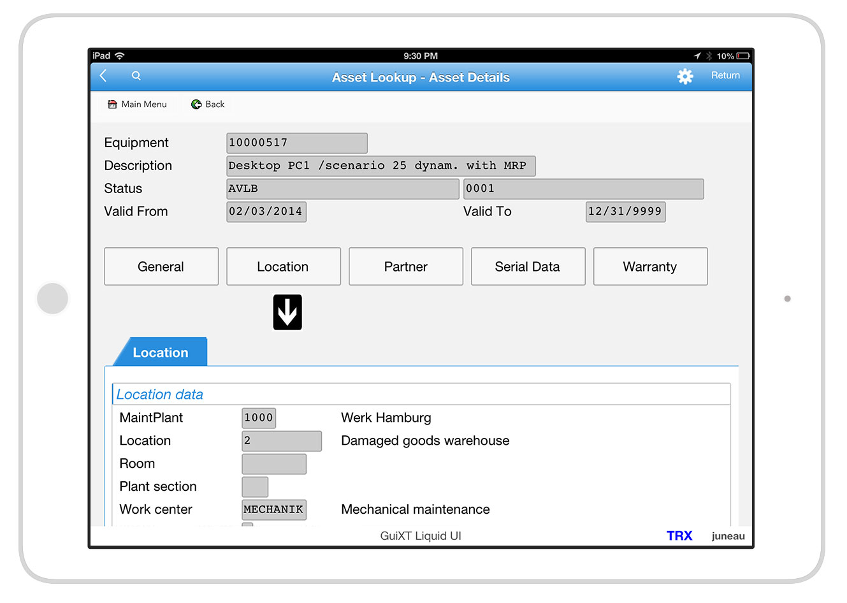Open search with the magnifier icon
This screenshot has width=847, height=603.
click(136, 76)
